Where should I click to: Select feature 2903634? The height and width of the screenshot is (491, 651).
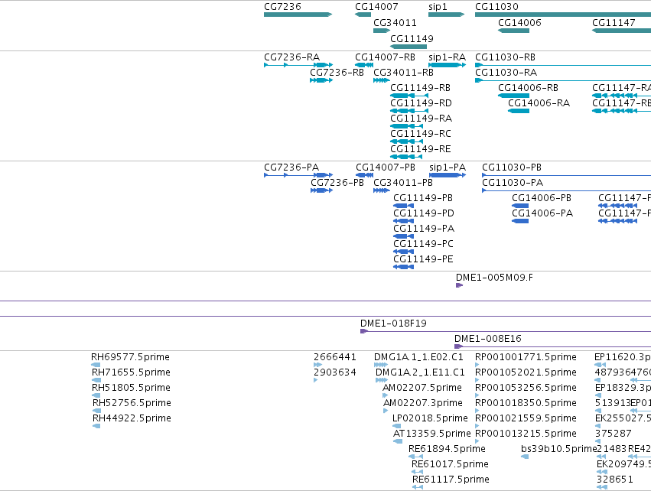(316, 380)
